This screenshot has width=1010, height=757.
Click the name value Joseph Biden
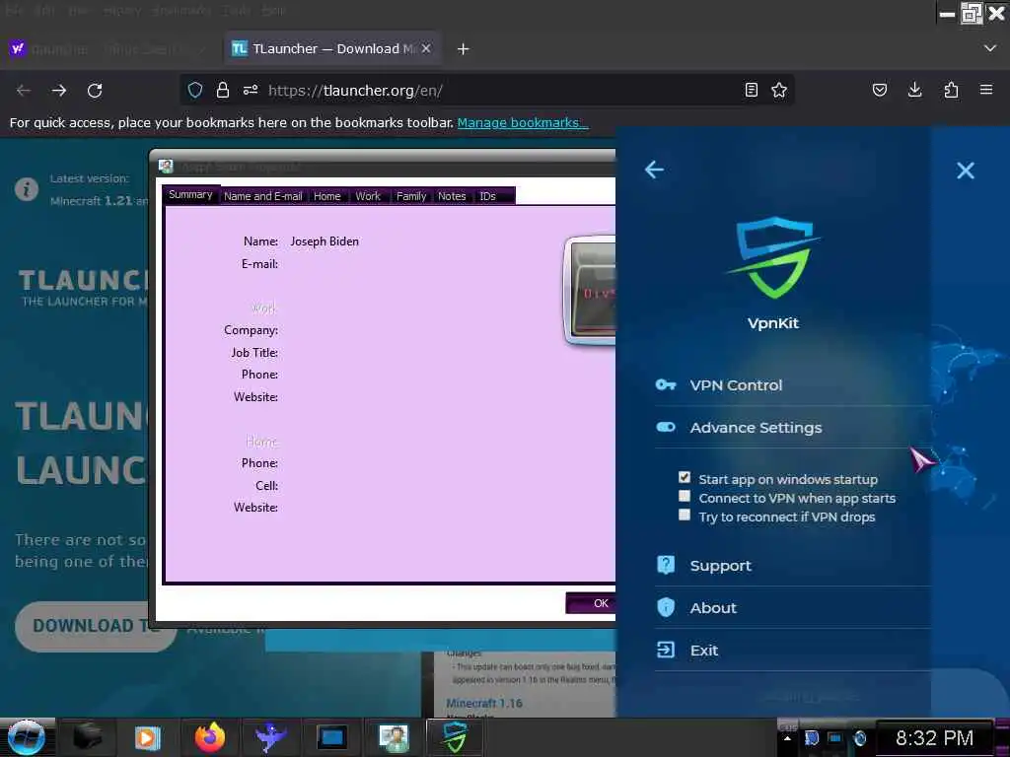point(325,241)
